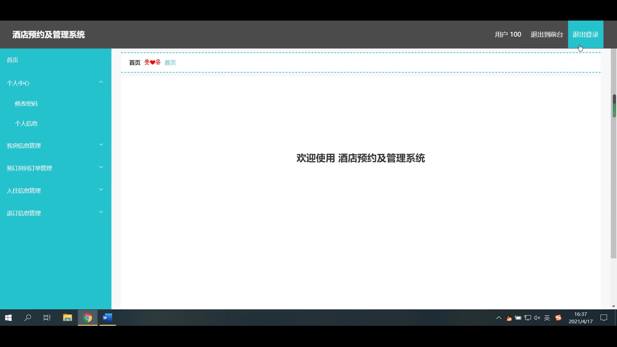This screenshot has width=617, height=347.
Task: Click the muted volume tray icon
Action: (537, 318)
